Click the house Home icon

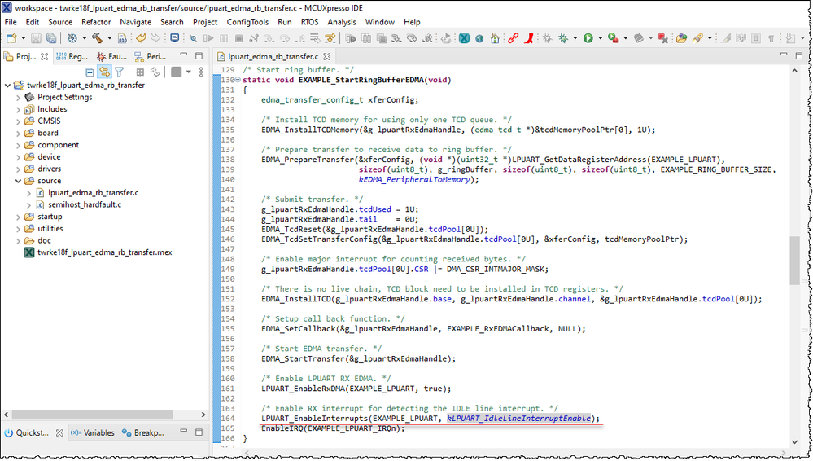495,38
